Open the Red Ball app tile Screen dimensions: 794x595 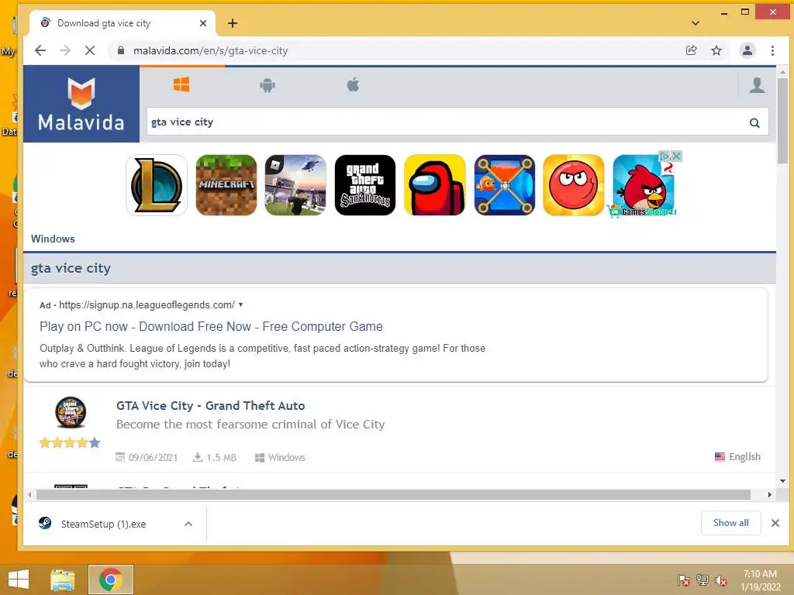point(574,185)
